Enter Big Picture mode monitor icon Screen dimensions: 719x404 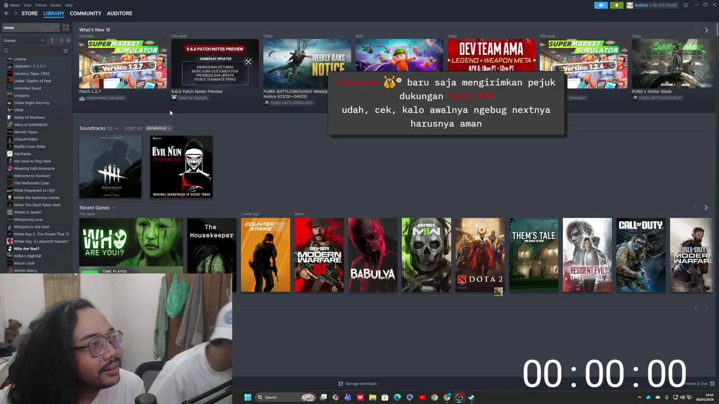point(685,5)
